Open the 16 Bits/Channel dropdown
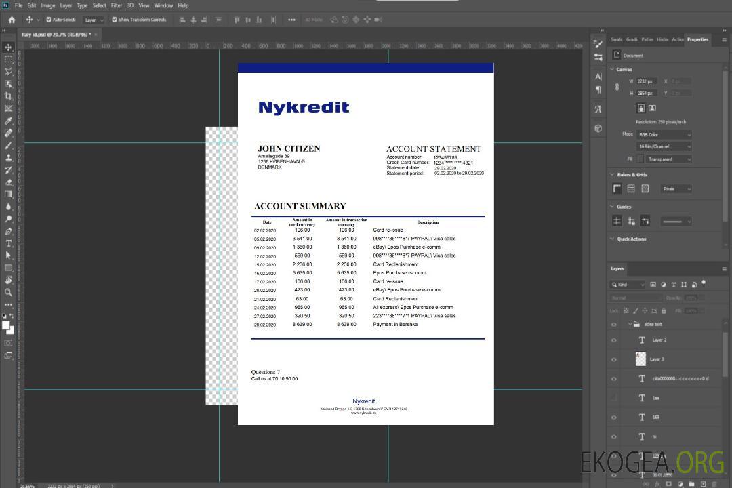This screenshot has width=732, height=488. click(x=664, y=146)
